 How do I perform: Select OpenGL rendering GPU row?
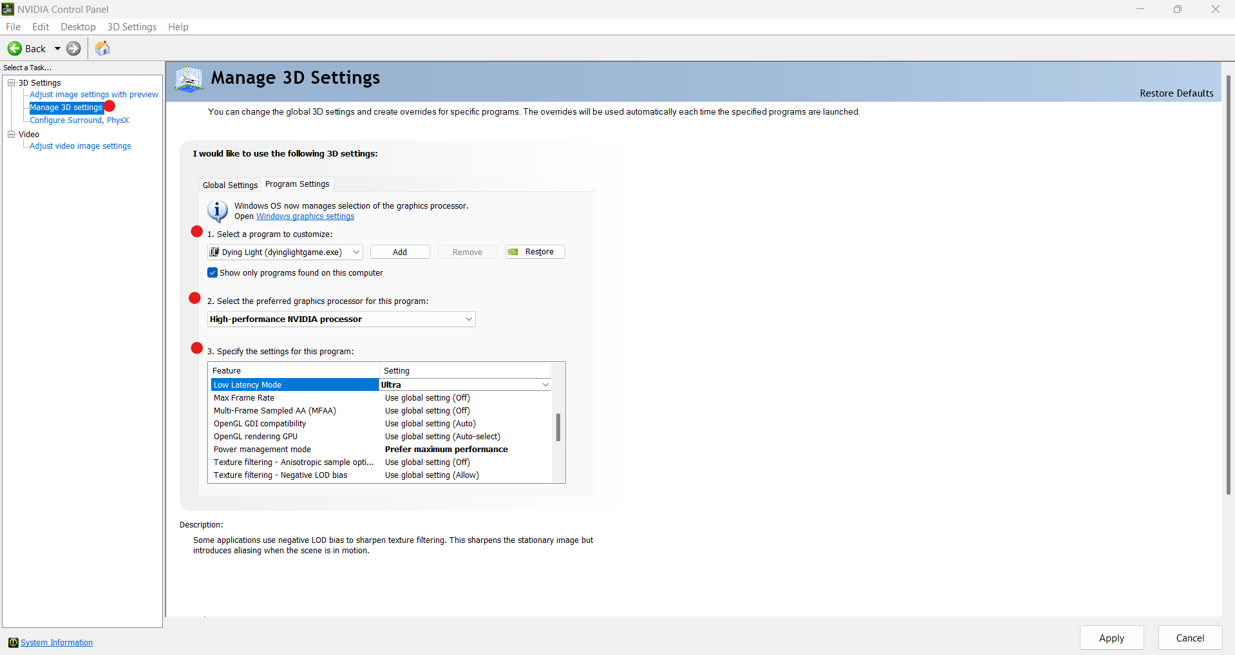(381, 437)
